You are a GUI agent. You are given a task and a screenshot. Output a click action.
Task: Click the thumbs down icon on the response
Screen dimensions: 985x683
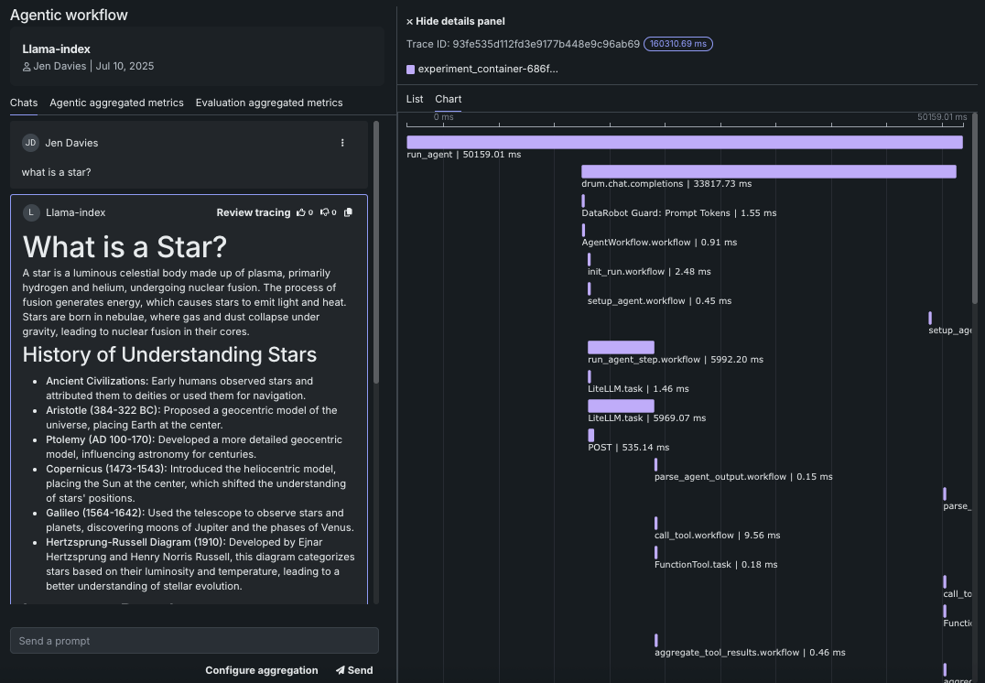tap(324, 212)
